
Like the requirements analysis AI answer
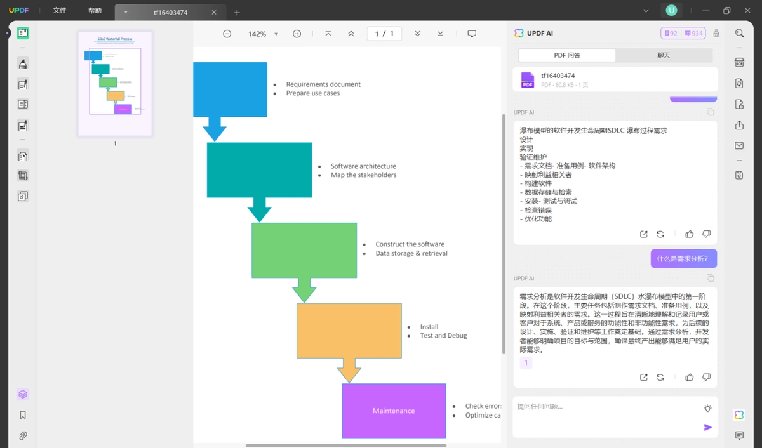pyautogui.click(x=690, y=377)
